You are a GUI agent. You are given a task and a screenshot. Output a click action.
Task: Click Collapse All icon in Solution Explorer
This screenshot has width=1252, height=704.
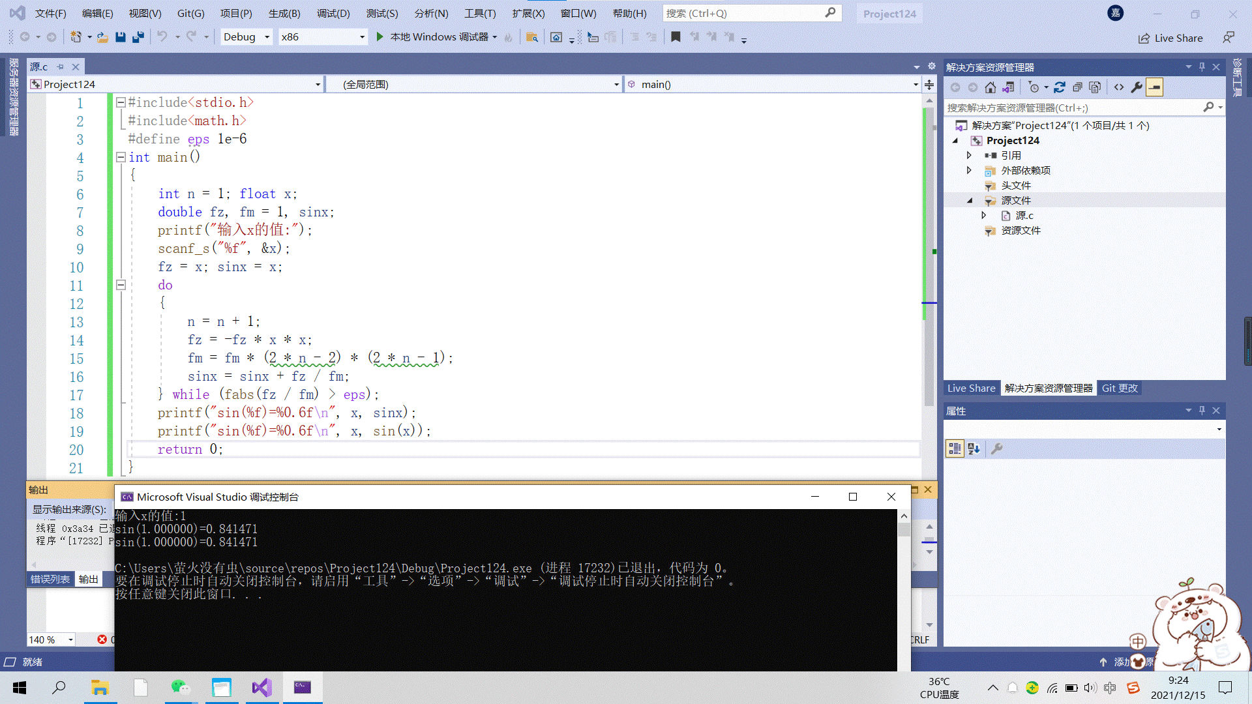tap(1077, 87)
